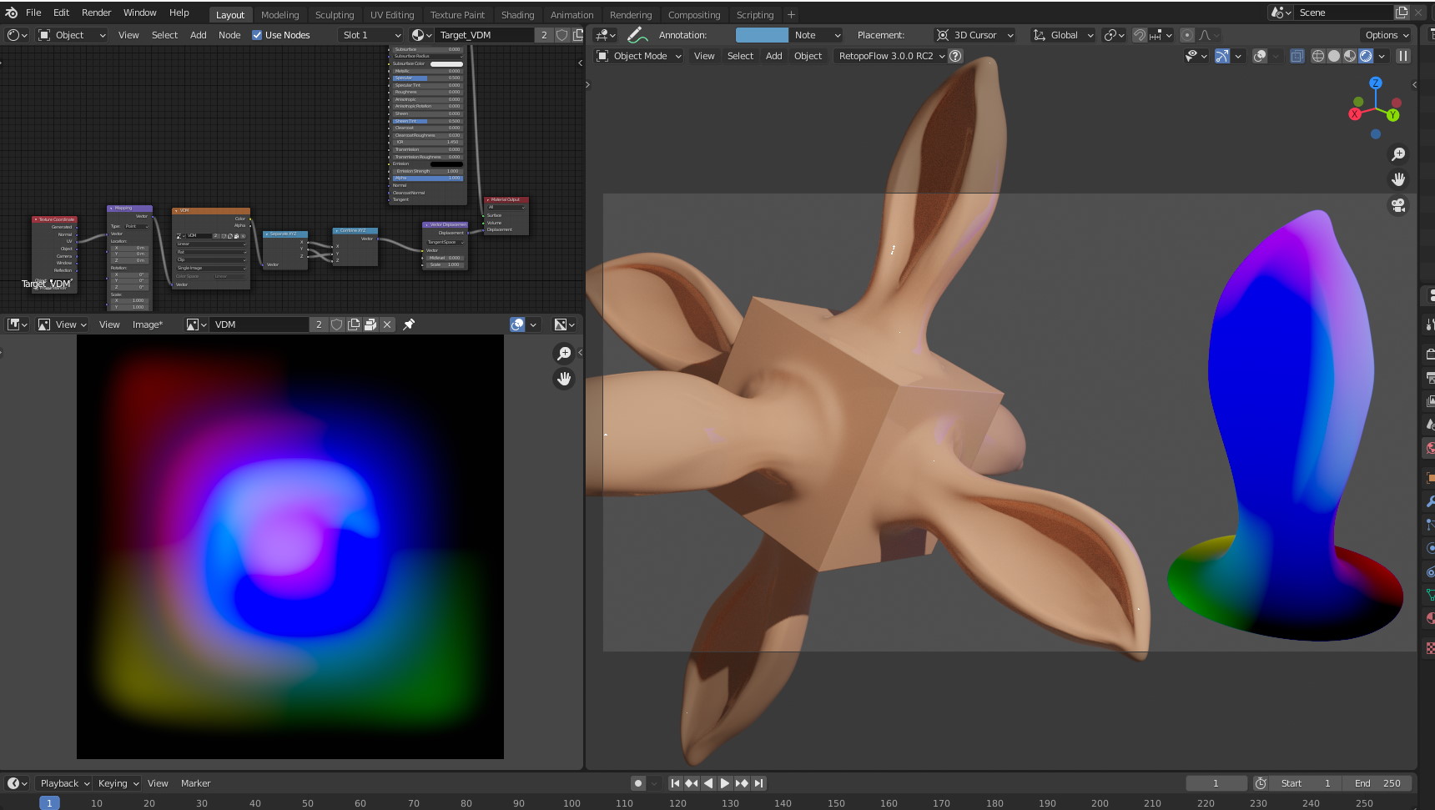1435x810 pixels.
Task: Toggle proportional editing button
Action: tap(1187, 35)
